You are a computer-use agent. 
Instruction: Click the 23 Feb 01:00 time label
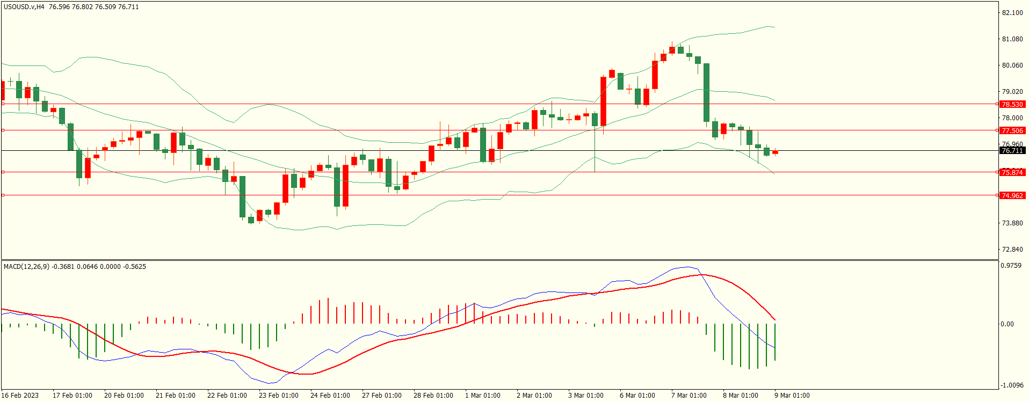coord(279,396)
